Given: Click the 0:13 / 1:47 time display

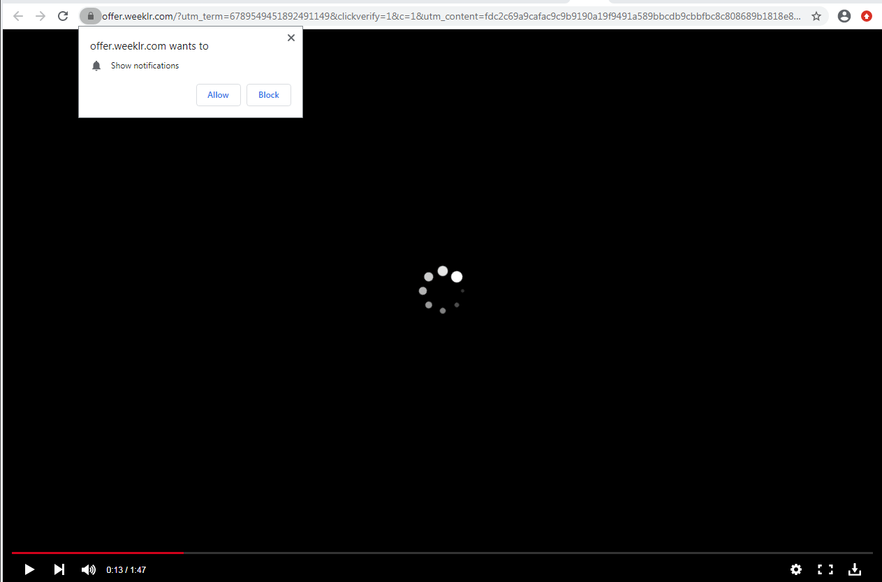Looking at the screenshot, I should point(126,570).
